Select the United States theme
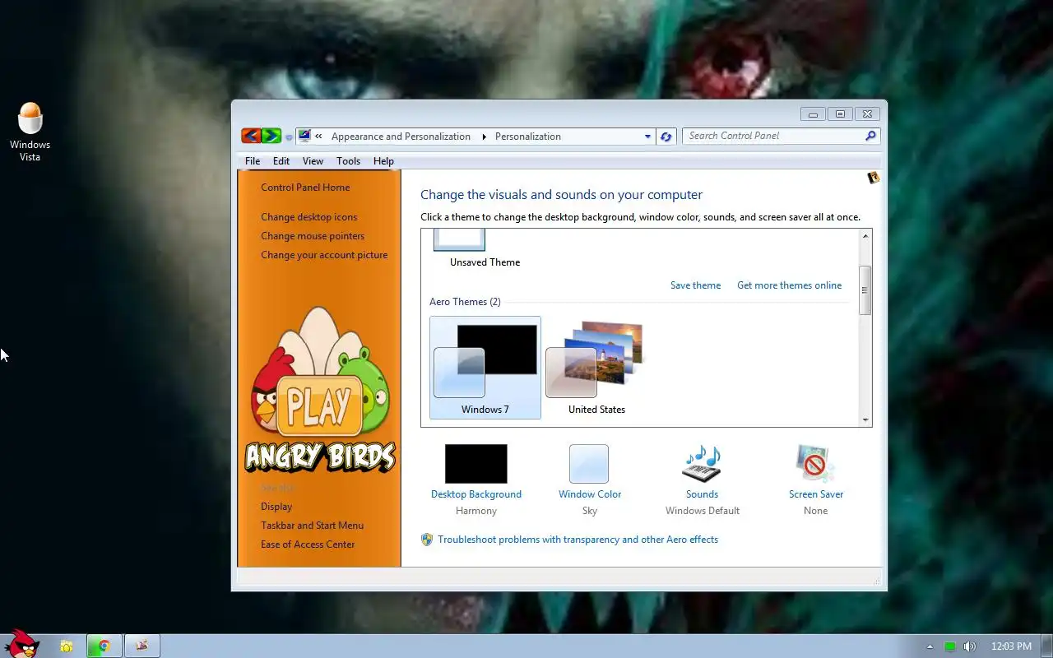The width and height of the screenshot is (1053, 658). [596, 368]
